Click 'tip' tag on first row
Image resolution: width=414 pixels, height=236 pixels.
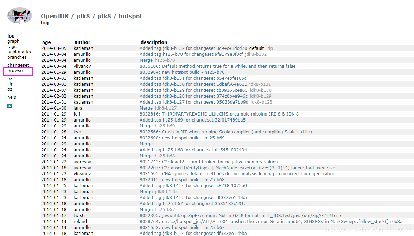270,48
